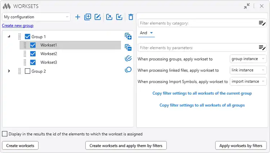
Task: Open the And logical operator dropdown
Action: click(x=147, y=33)
